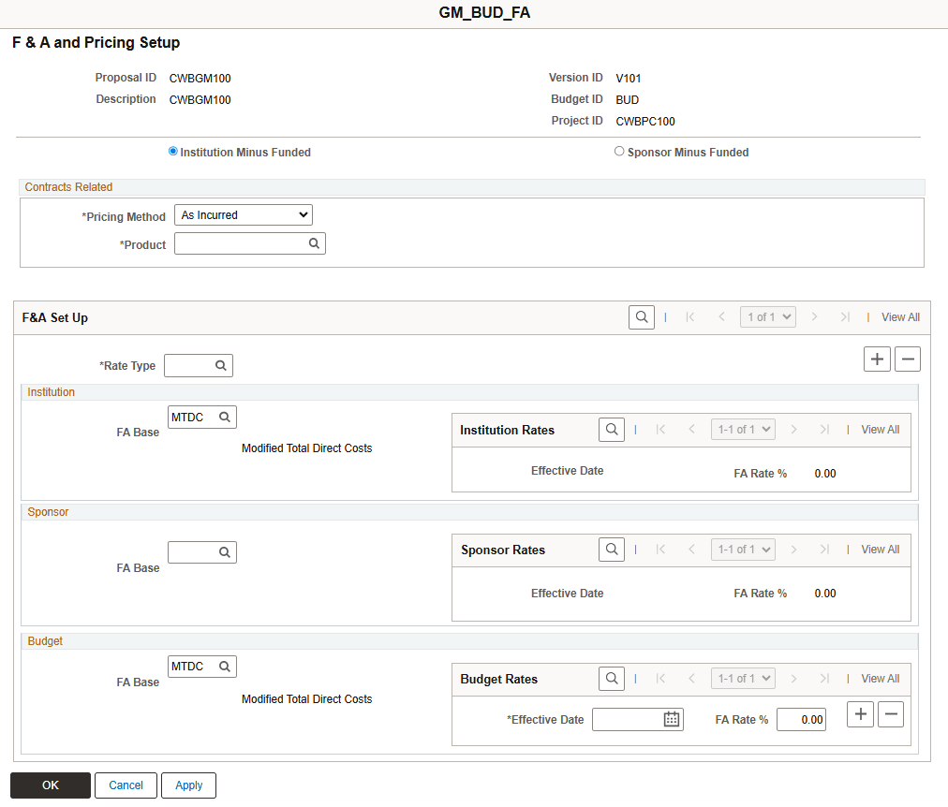Select the Sponsor Minus Funded option
Viewport: 948px width, 807px height.
coord(619,151)
